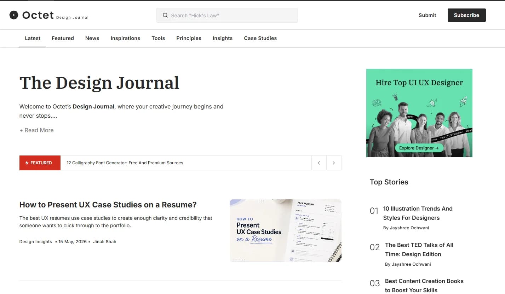Open Best TED Talks Design Edition story
Viewport: 505px width, 294px height.
click(419, 249)
